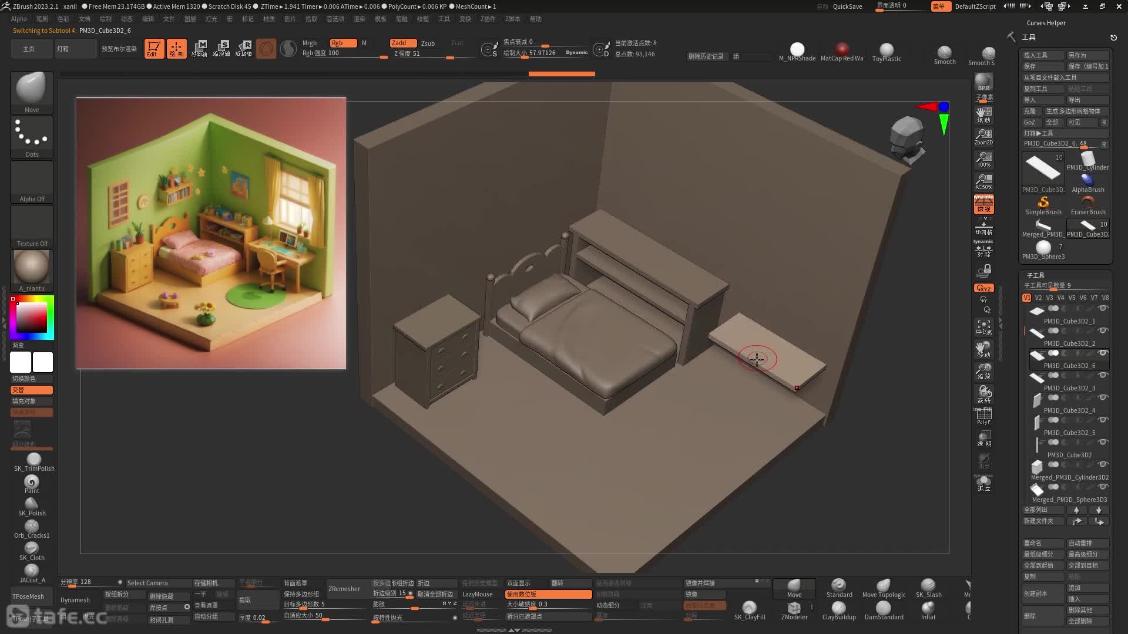Set canvas to 100% actual size
This screenshot has height=634, width=1128.
pos(983,159)
